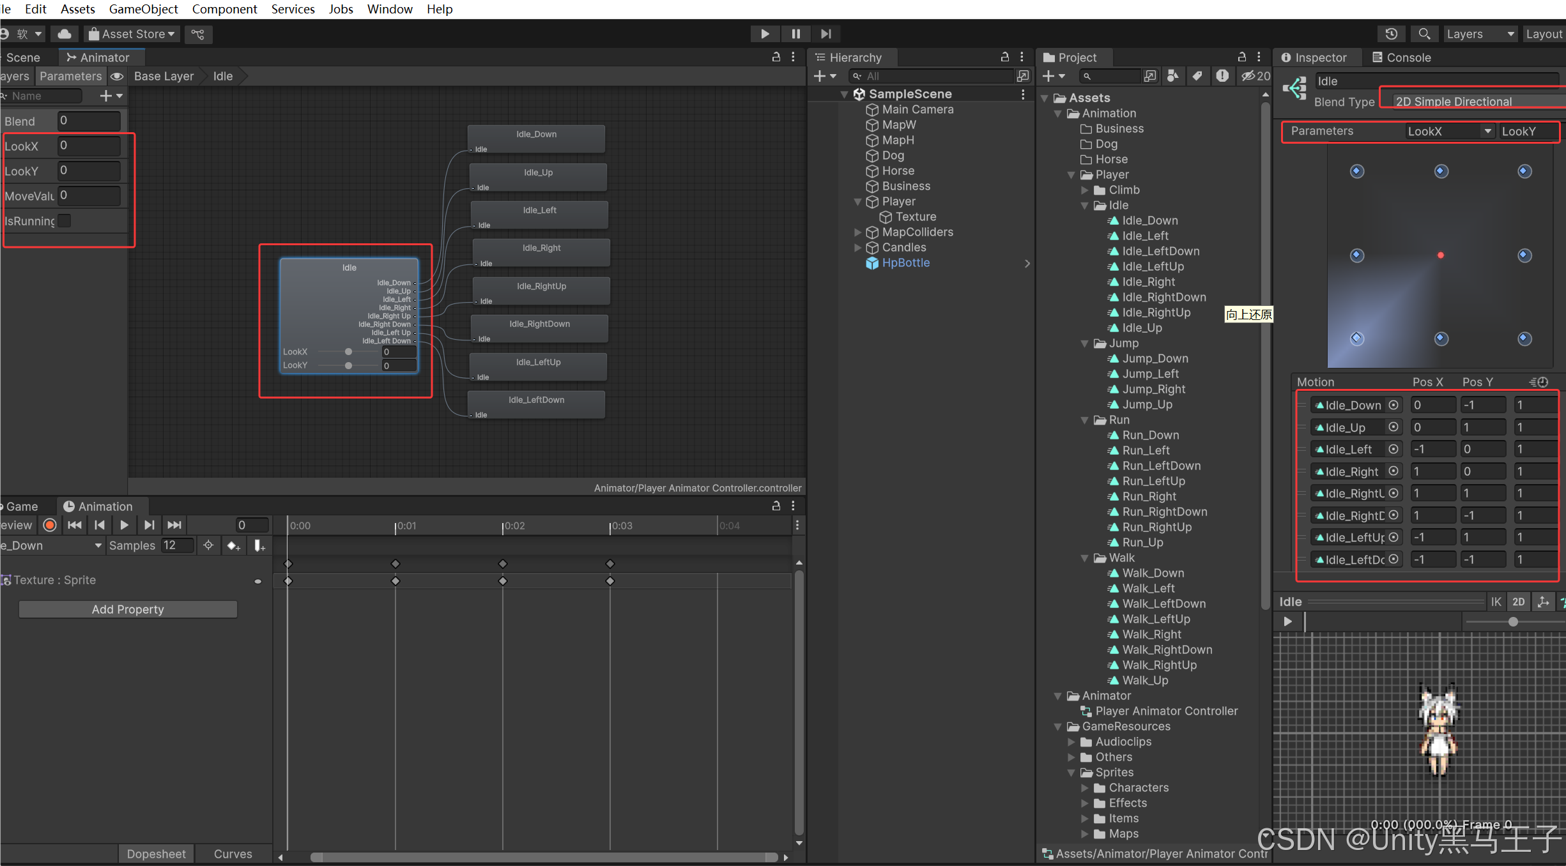Click the global search magnifier icon
Viewport: 1566px width, 866px height.
[1424, 34]
